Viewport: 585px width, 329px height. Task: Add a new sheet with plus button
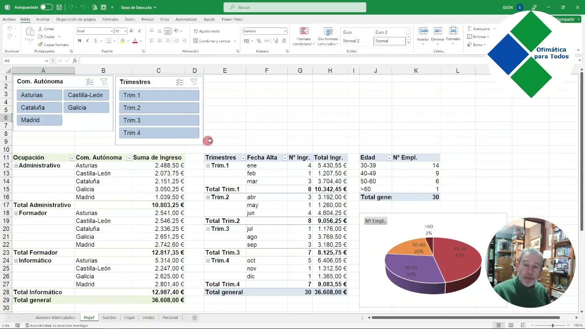click(x=195, y=318)
